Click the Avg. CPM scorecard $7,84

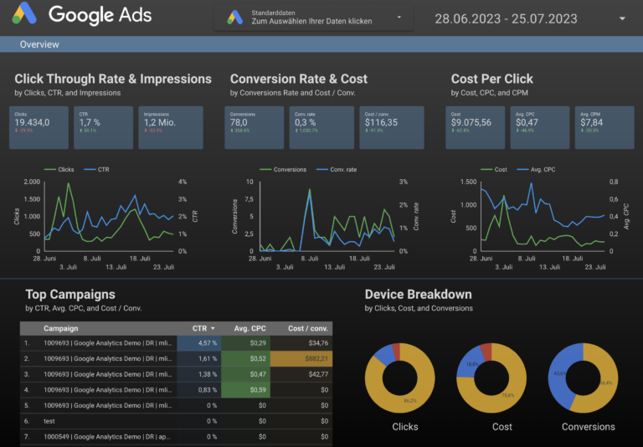click(604, 127)
